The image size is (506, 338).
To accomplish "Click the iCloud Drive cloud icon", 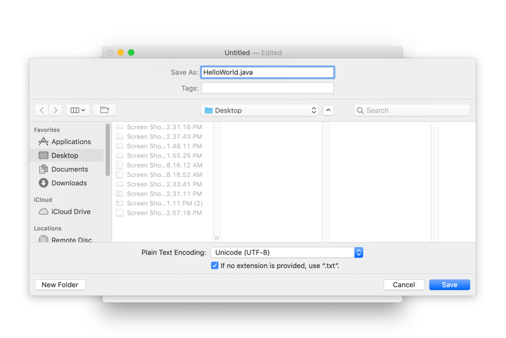I will 43,212.
